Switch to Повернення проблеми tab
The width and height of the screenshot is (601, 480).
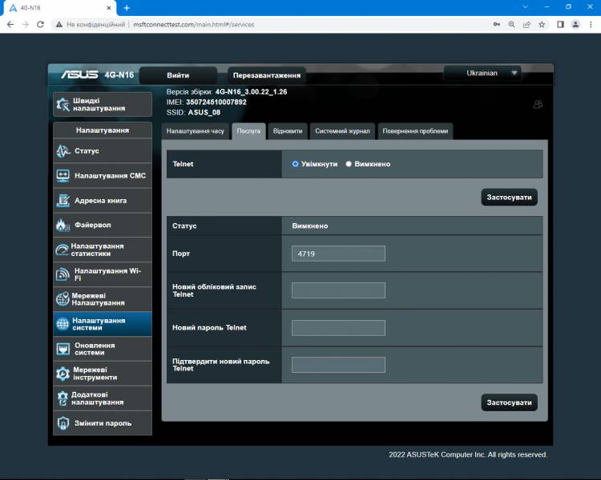(415, 131)
